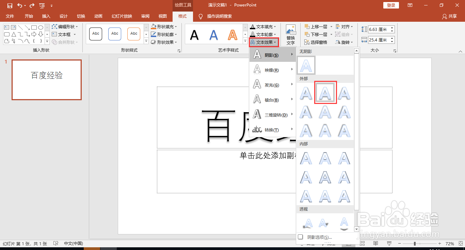The image size is (465, 250).
Task: Open 文本轮廓 (Text Outline) dropdown
Action: 263,34
